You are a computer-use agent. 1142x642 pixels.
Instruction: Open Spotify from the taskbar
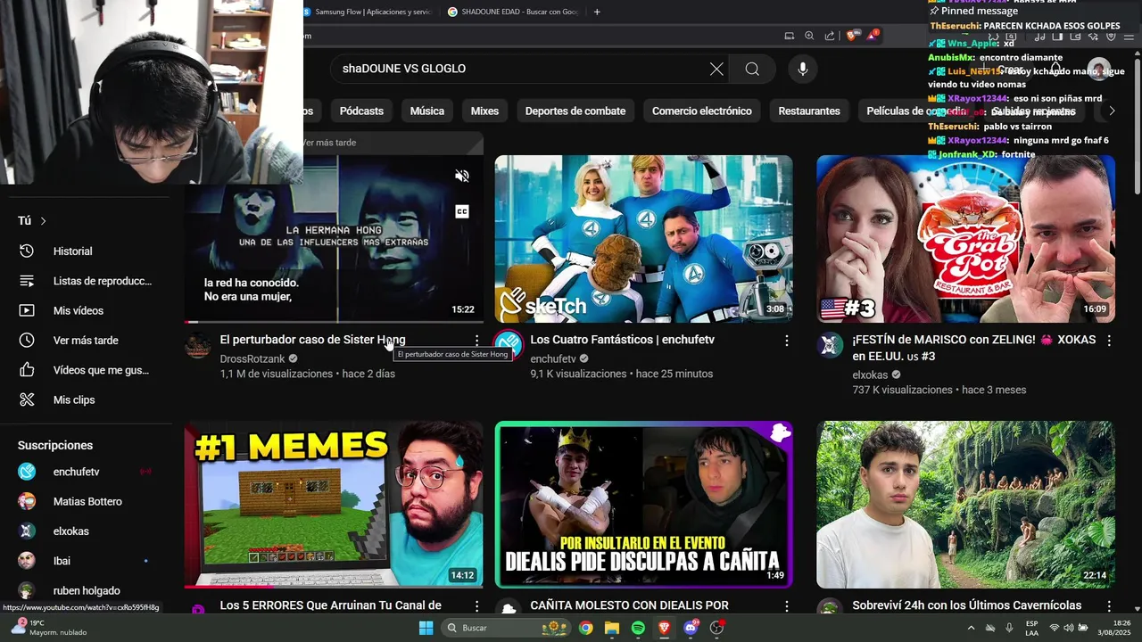[x=638, y=628]
